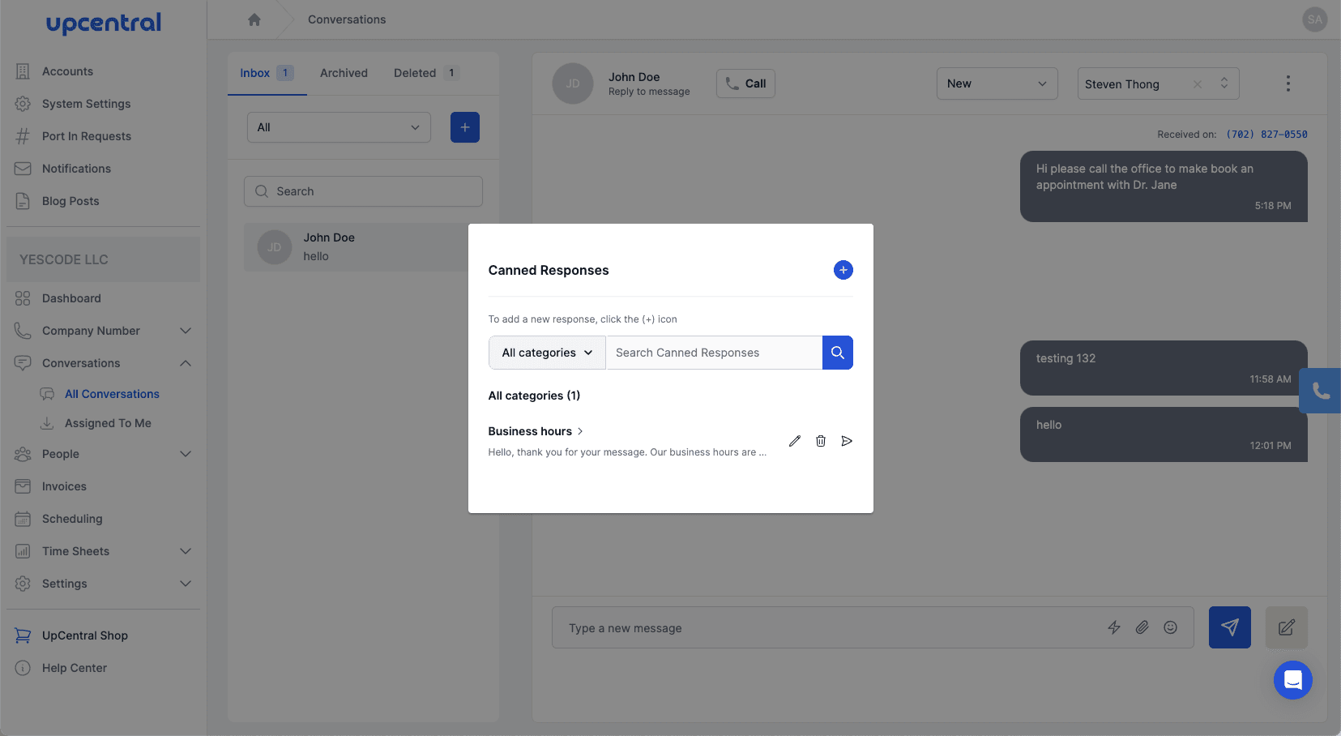Open the three-dot conversation options menu
Screen dimensions: 1341x736
pos(1288,83)
